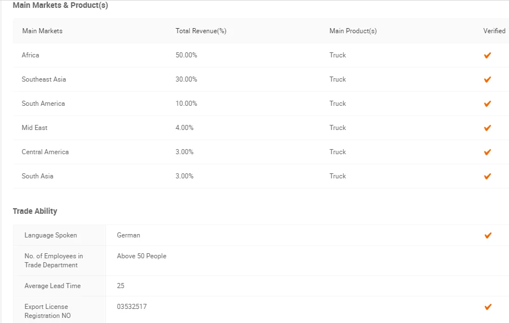
Task: Click the South Asia verified checkmark
Action: tap(488, 176)
